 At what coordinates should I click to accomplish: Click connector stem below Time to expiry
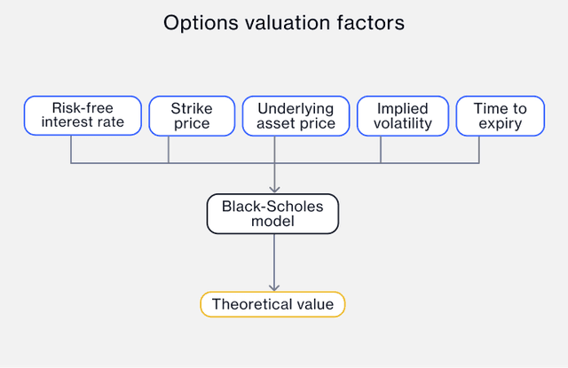478,149
